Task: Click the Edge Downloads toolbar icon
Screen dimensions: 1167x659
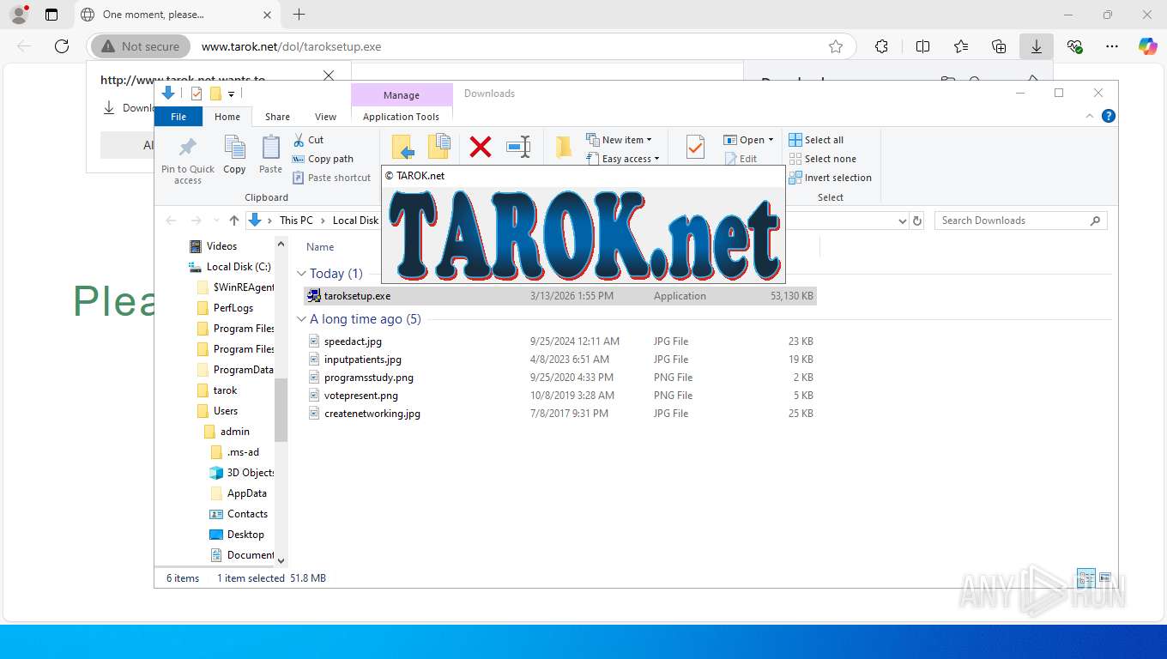Action: pyautogui.click(x=1037, y=46)
